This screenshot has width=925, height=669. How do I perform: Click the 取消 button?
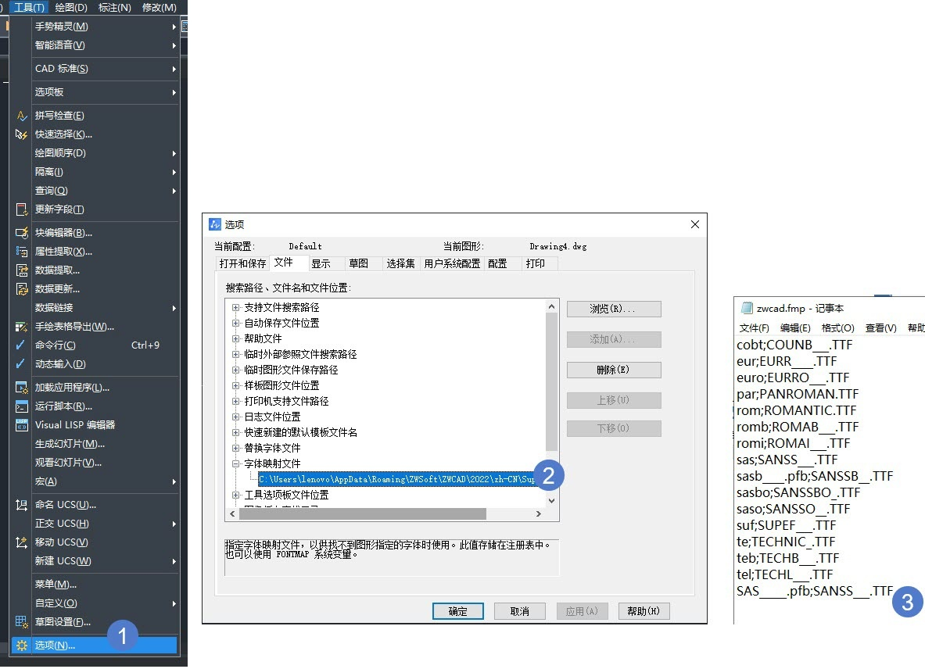520,611
